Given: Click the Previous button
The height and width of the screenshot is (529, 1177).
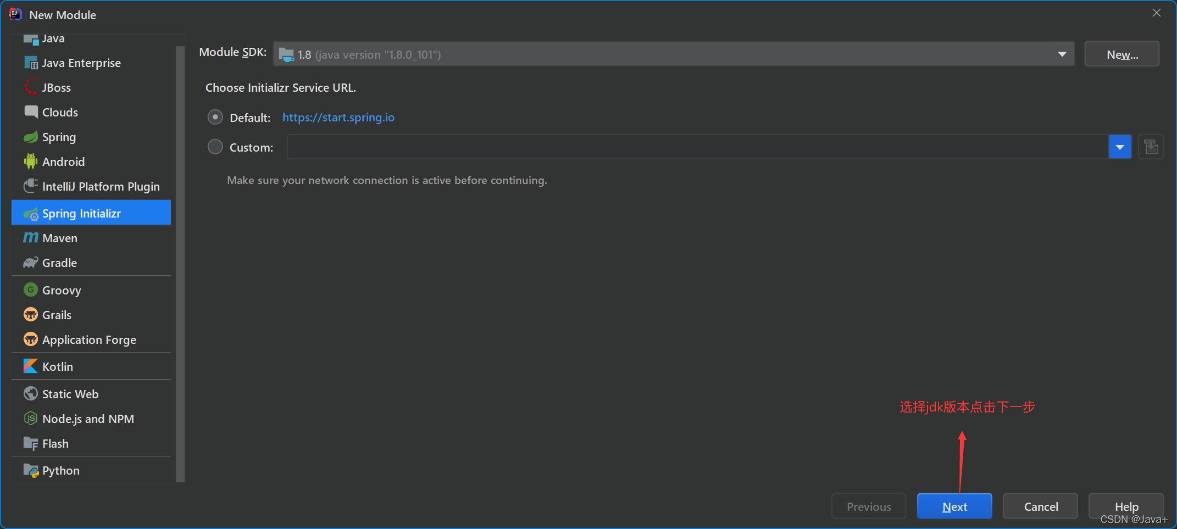Looking at the screenshot, I should [x=869, y=506].
